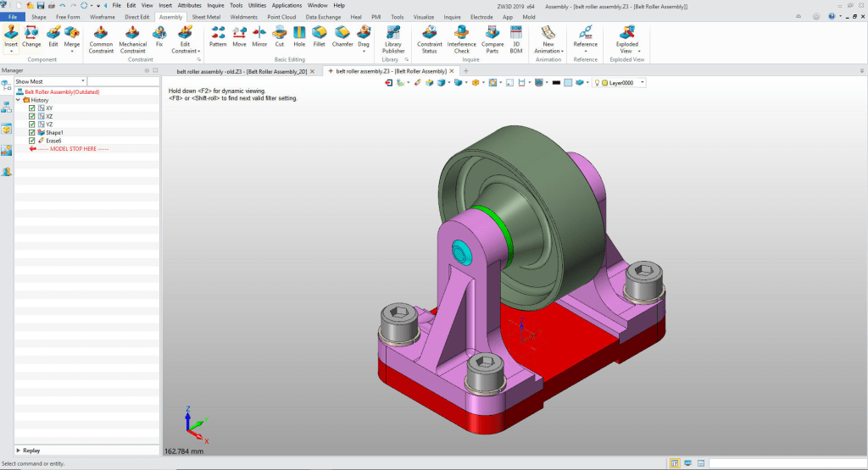Screen dimensions: 868x470
Task: Click the Fillet tool icon
Action: coord(319,36)
